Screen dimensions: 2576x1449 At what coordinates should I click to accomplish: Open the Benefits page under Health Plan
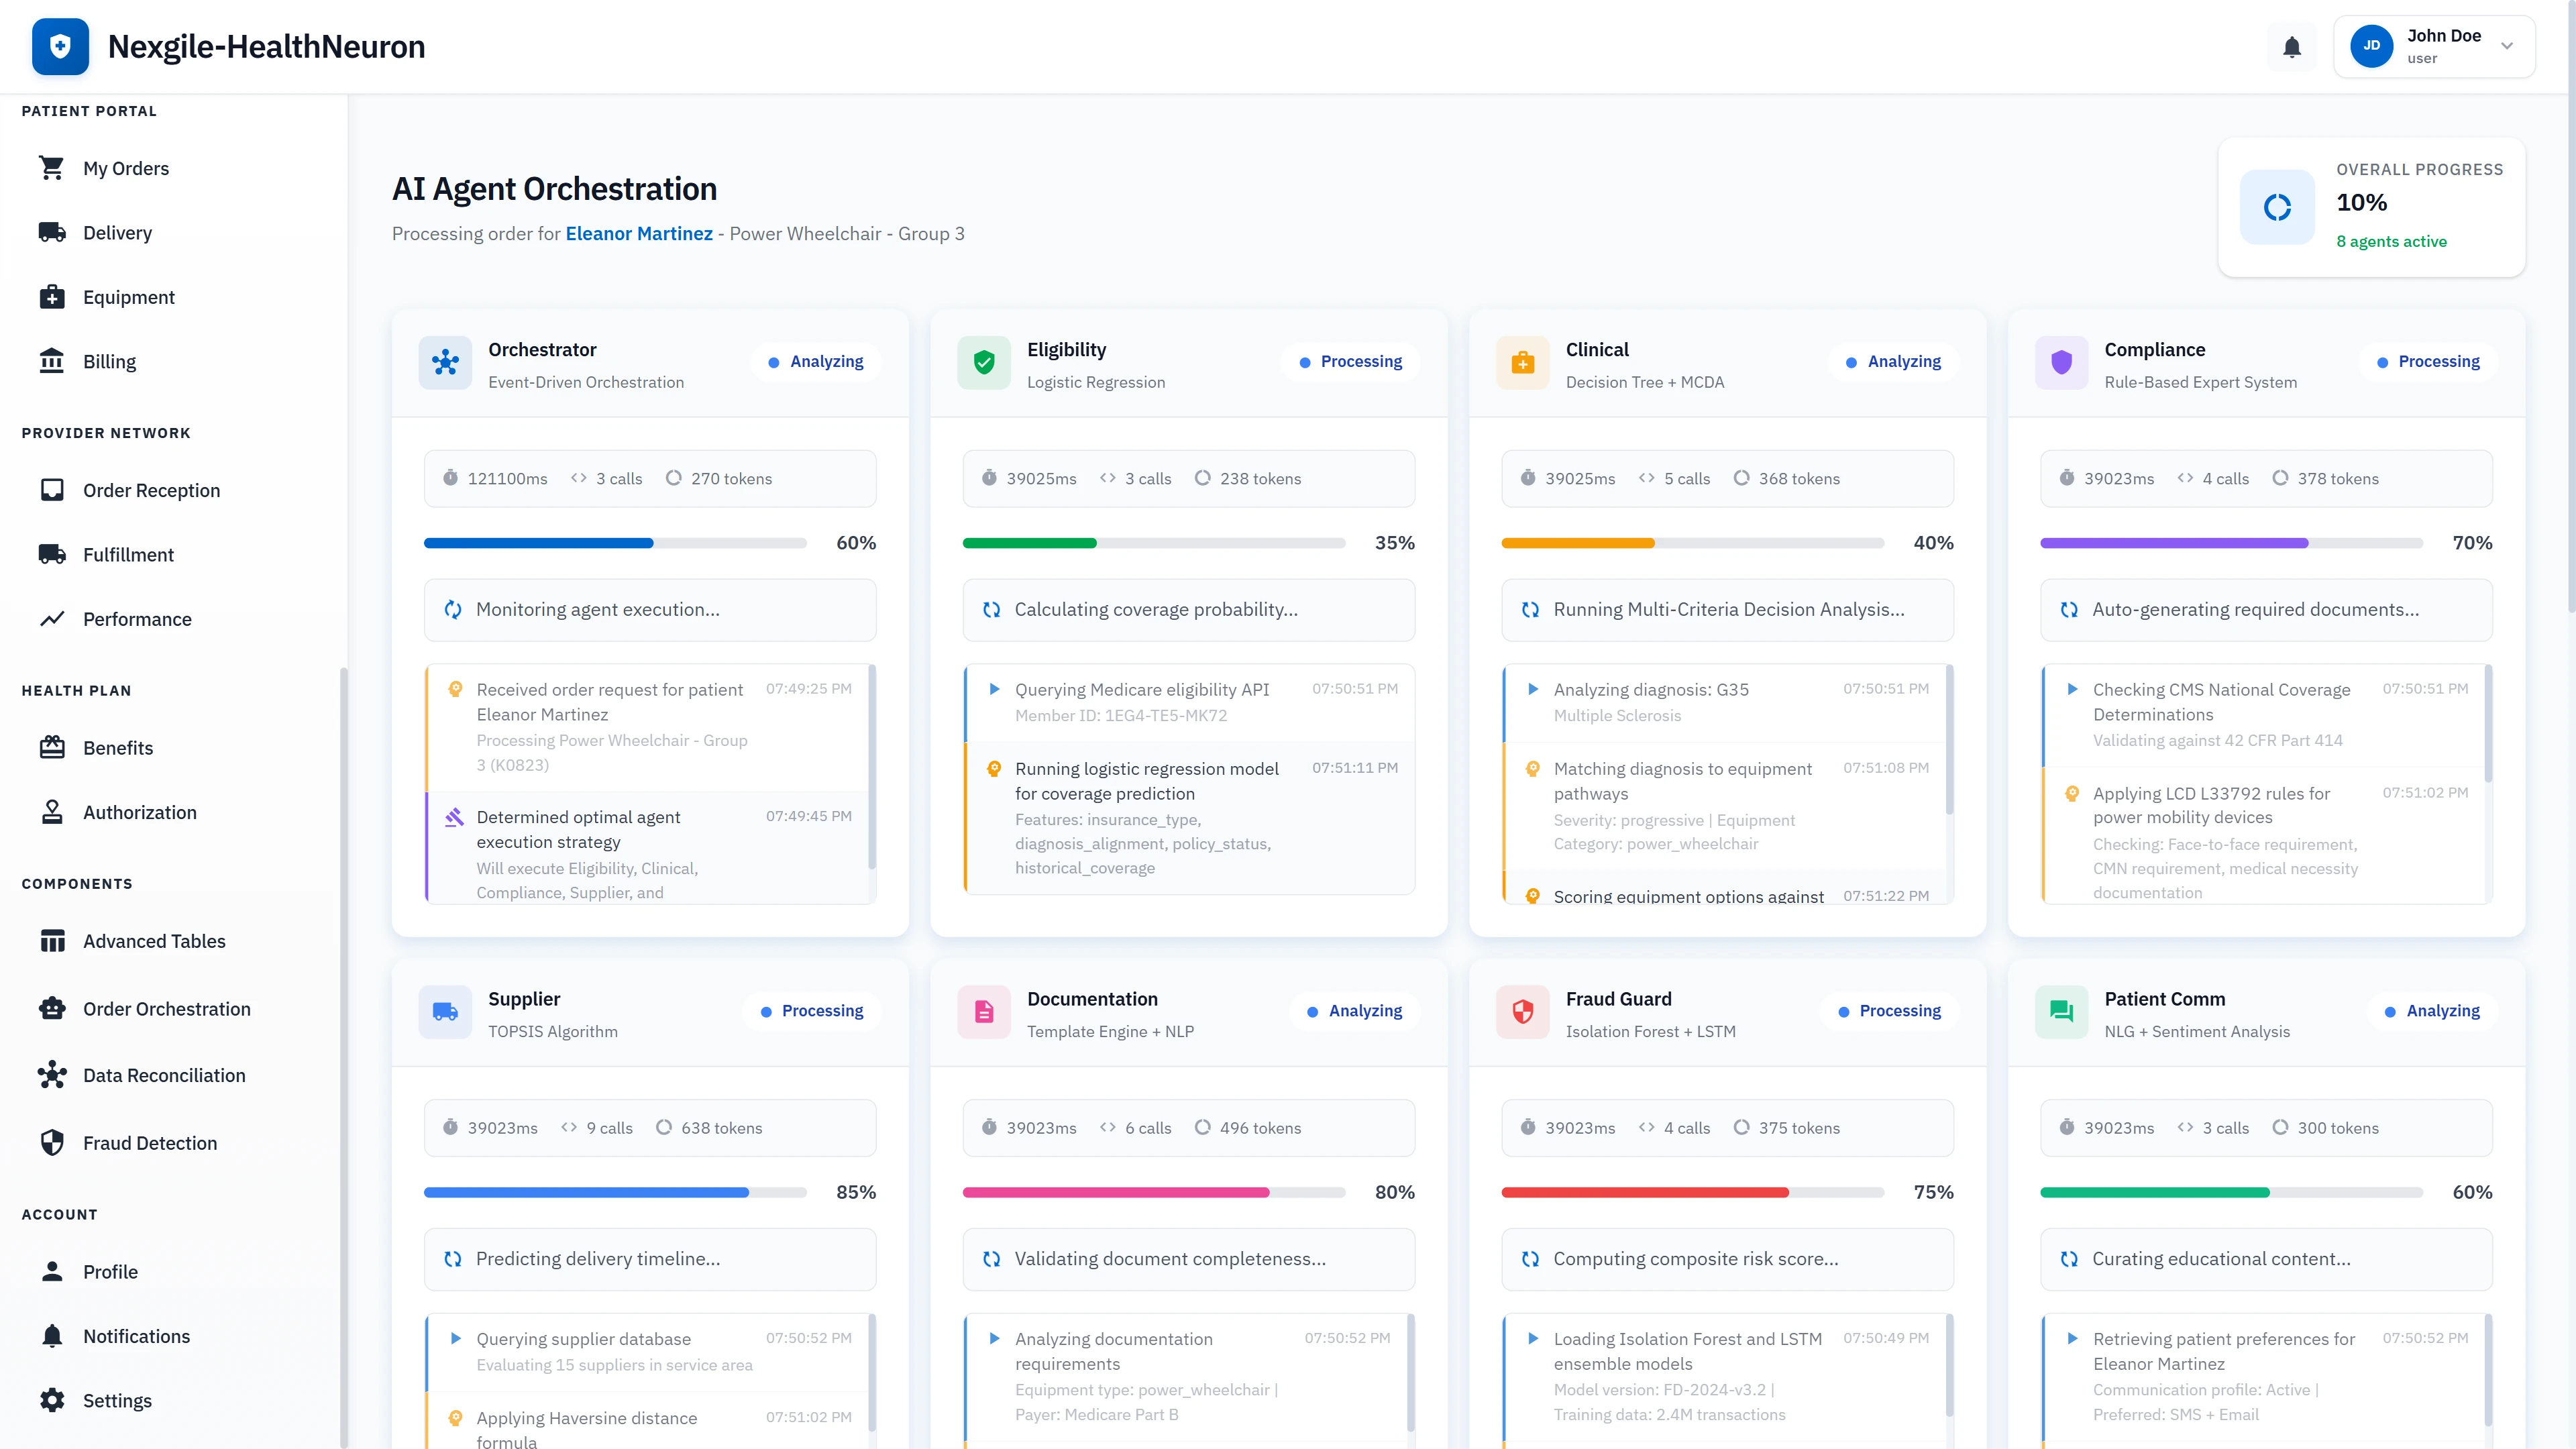[x=117, y=747]
